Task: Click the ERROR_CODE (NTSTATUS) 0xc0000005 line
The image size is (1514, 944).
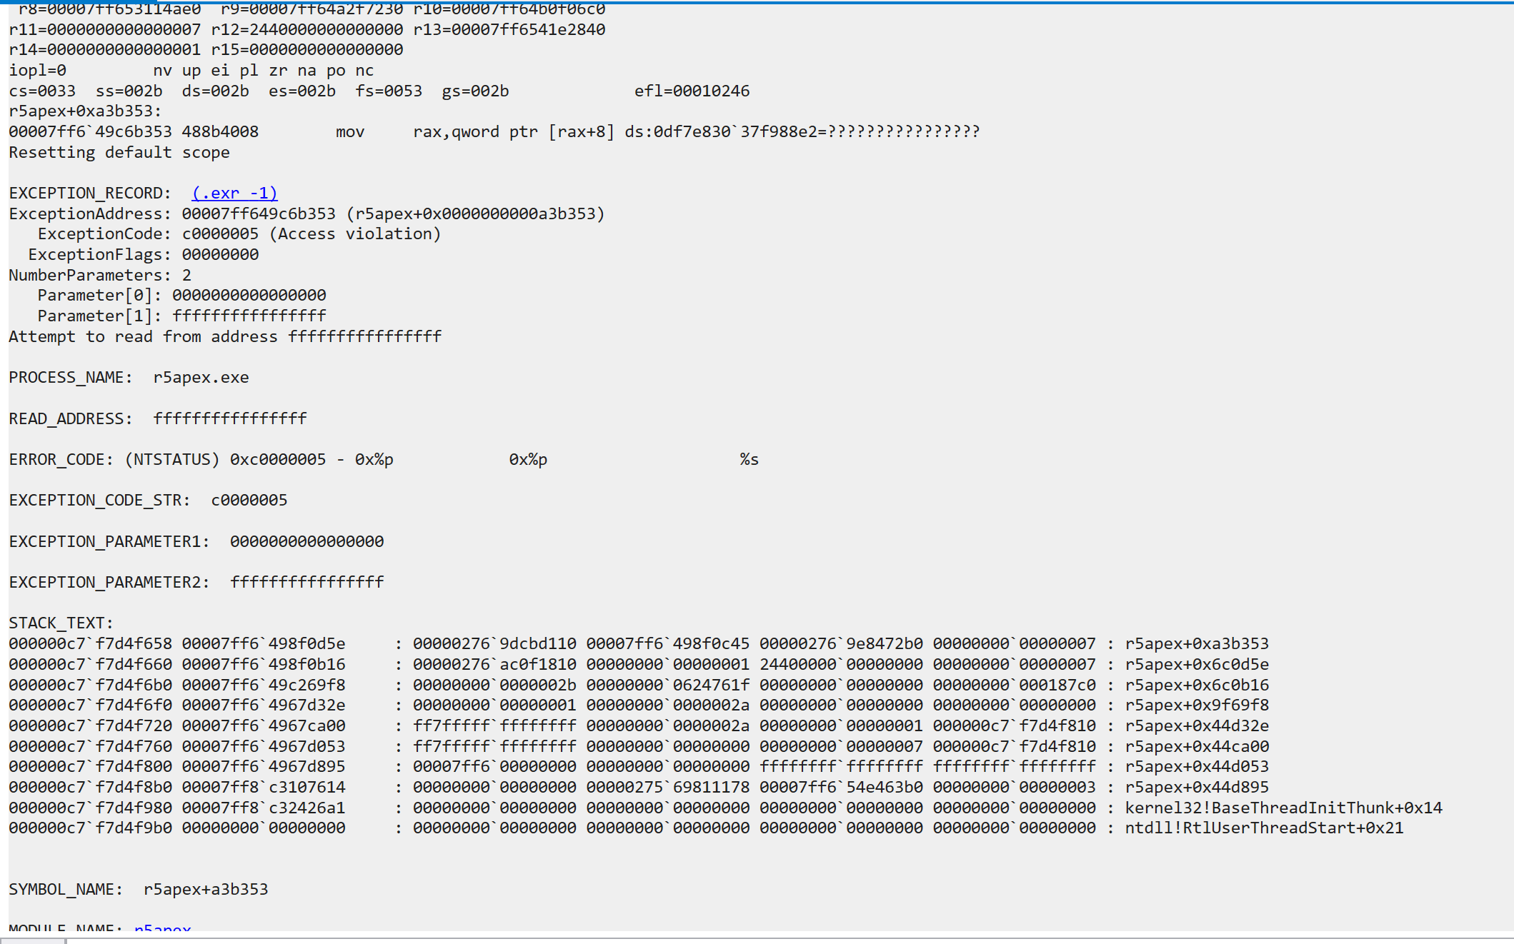Action: [384, 460]
